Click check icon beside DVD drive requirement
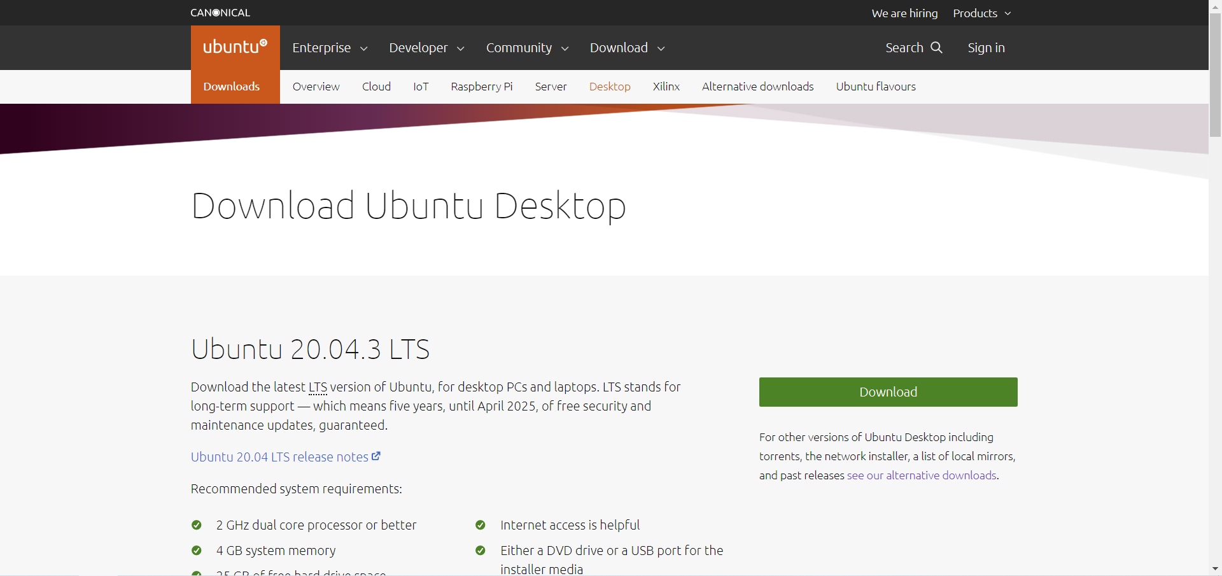 481,551
